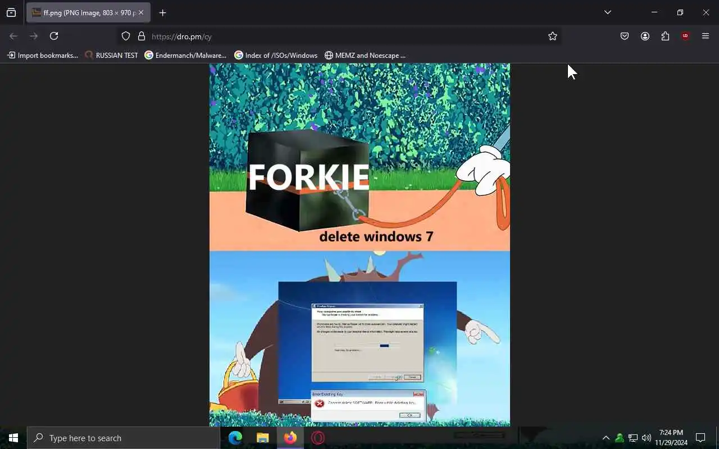Select the Firefox taskbar icon
Viewport: 719px width, 449px height.
point(290,438)
